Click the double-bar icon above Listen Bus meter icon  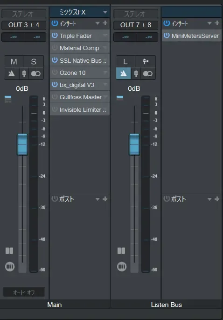121,251
